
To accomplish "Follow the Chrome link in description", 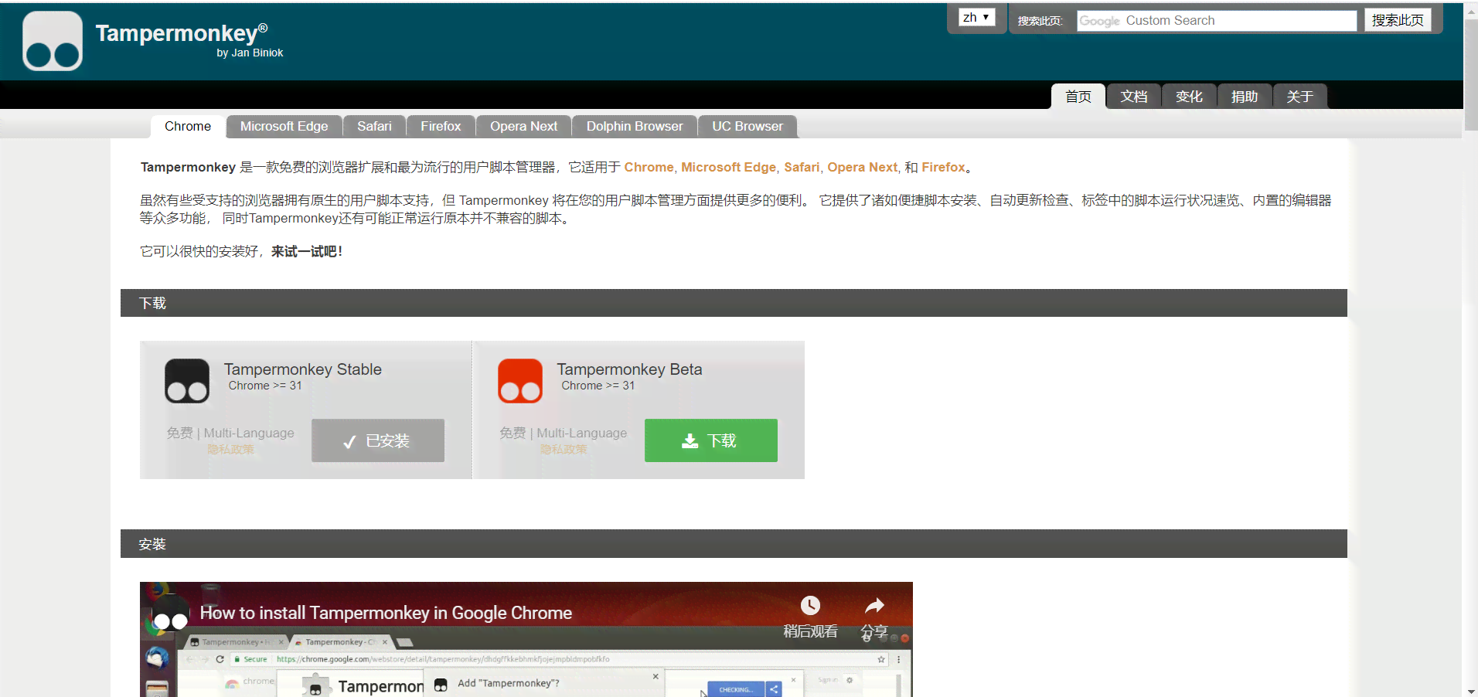I will pos(649,167).
